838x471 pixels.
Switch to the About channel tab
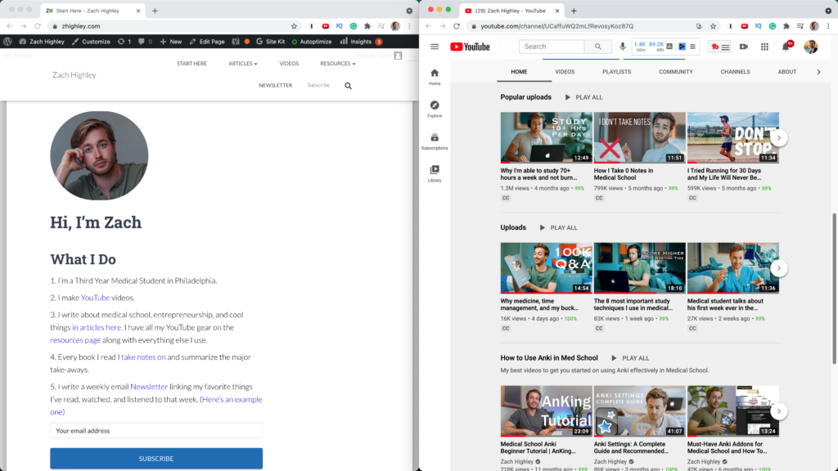click(x=786, y=72)
